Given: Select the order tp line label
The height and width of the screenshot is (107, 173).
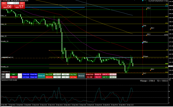Looking at the screenshot, I should (6, 72).
